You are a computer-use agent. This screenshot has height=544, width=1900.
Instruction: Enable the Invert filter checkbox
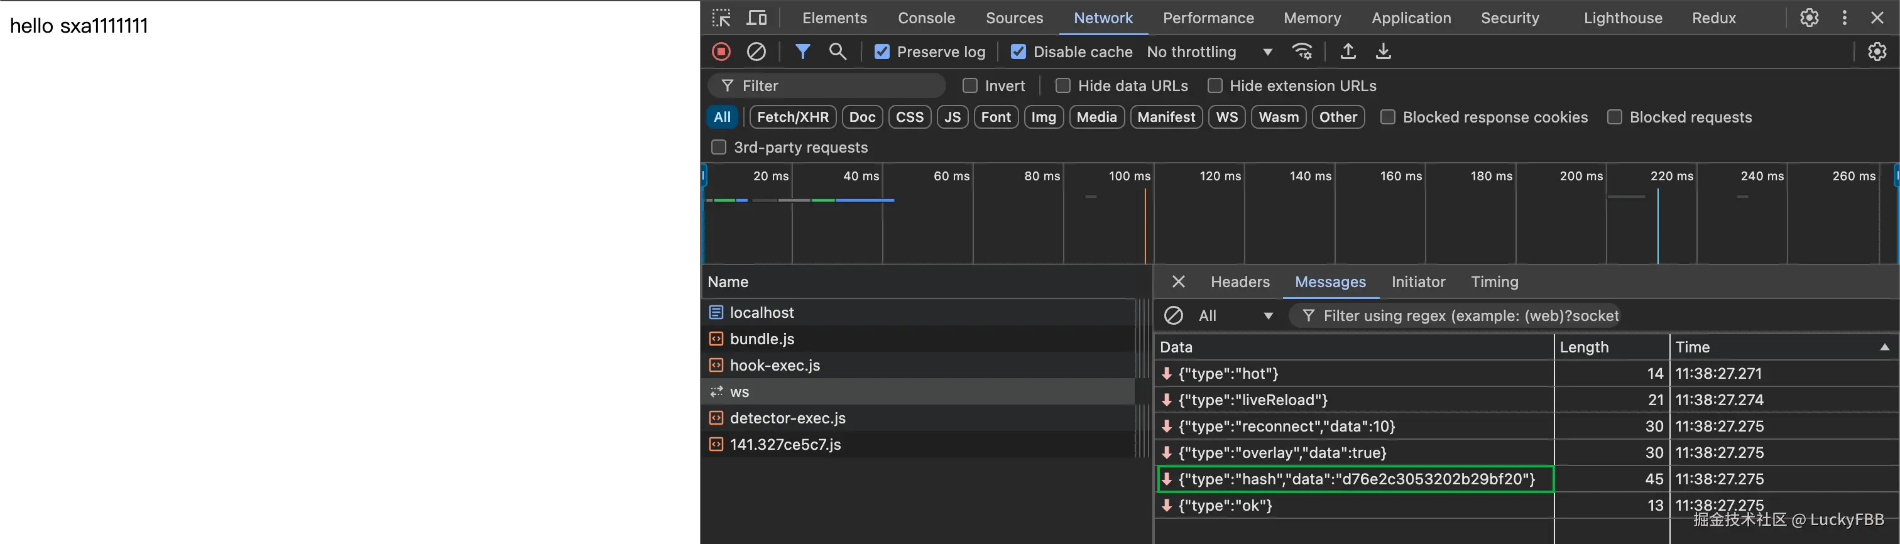coord(970,86)
